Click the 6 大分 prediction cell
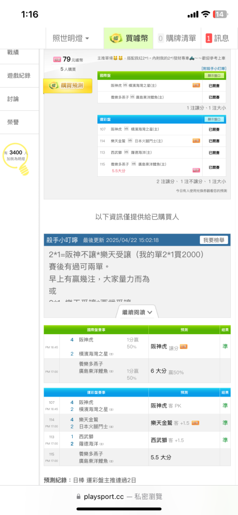 point(184,371)
